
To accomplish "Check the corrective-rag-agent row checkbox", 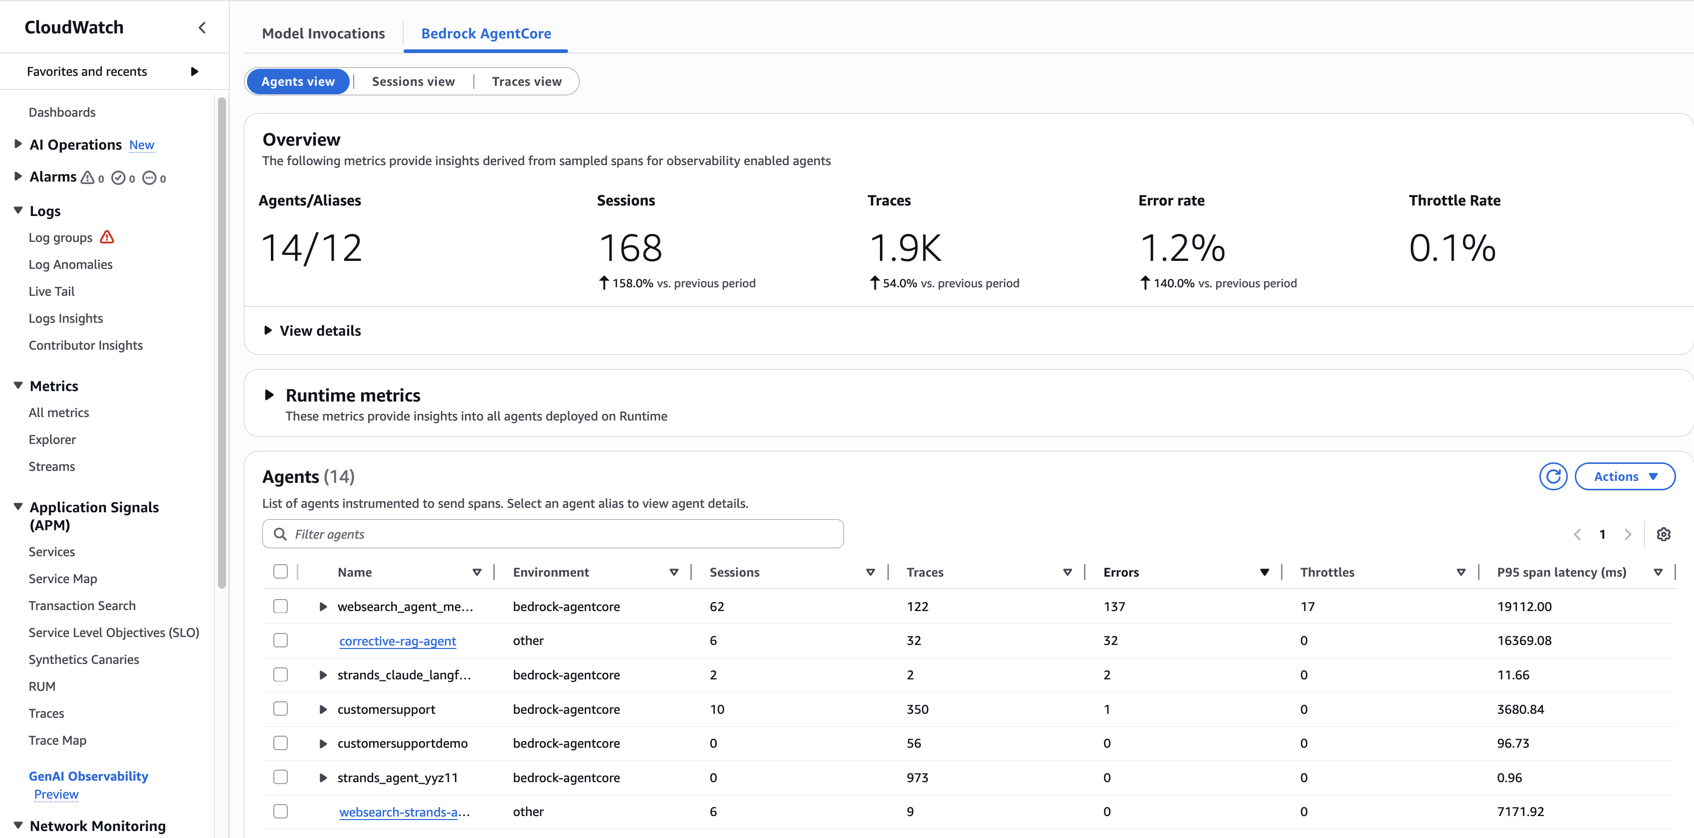I will 281,640.
